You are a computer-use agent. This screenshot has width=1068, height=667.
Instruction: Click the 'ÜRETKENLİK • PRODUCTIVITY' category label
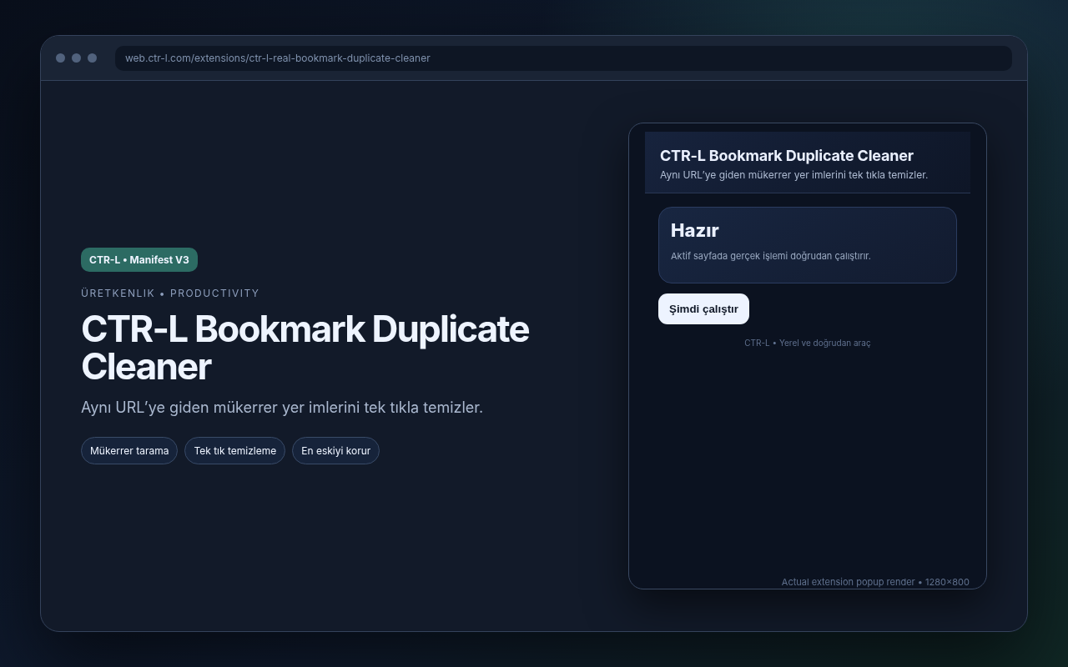click(x=170, y=293)
